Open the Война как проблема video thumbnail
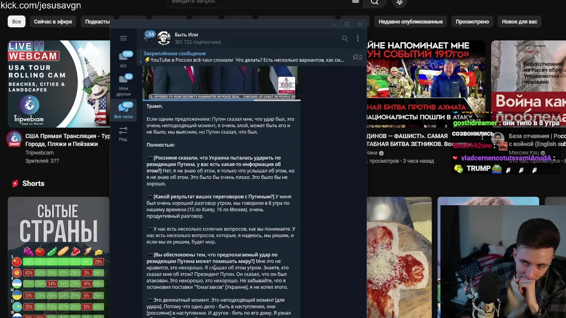This screenshot has width=566, height=318. point(528,84)
